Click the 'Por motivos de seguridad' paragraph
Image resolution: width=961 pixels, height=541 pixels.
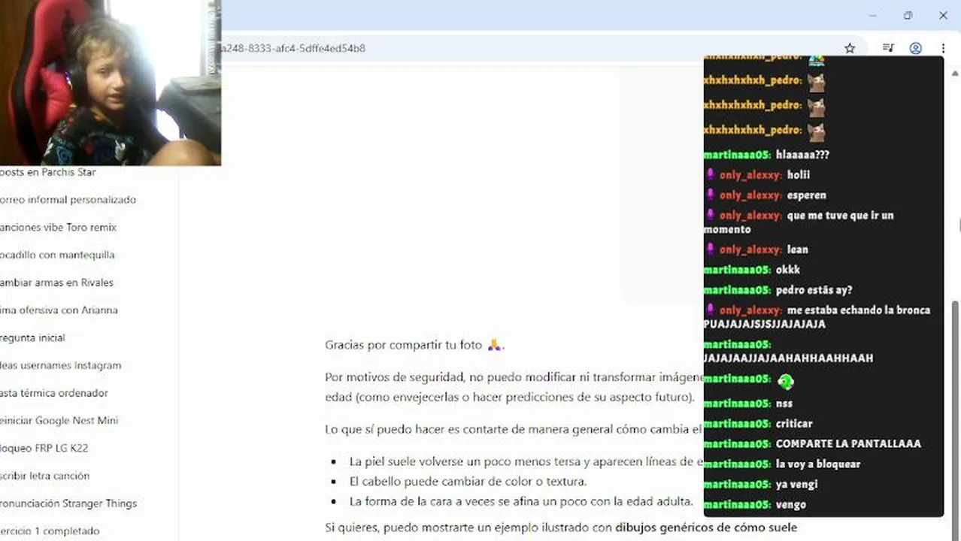pos(514,387)
